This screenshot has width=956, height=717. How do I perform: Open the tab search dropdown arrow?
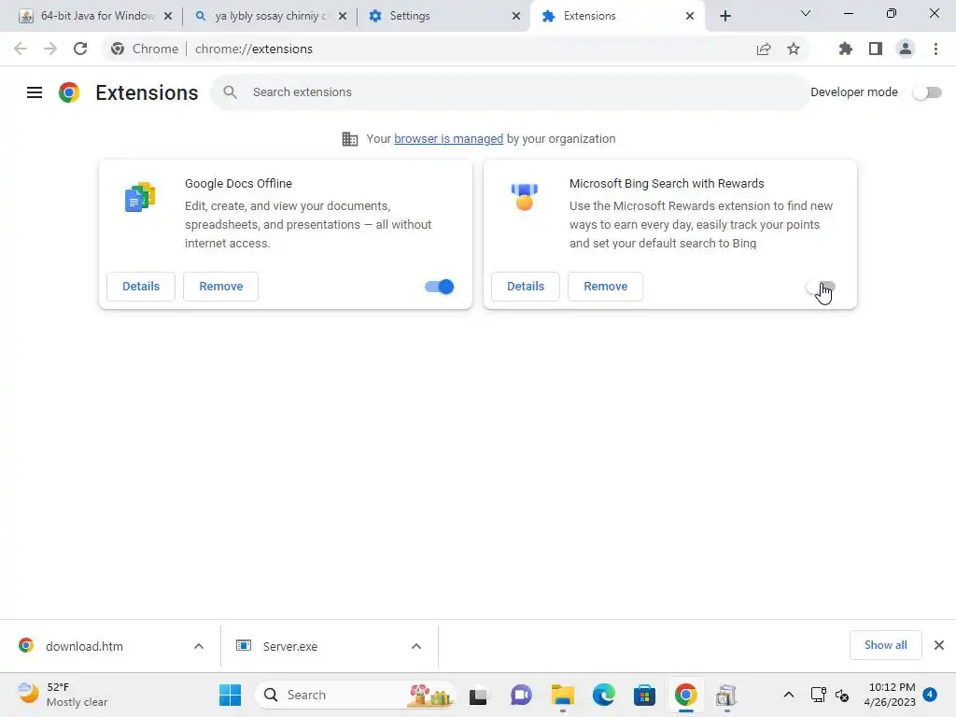click(806, 13)
